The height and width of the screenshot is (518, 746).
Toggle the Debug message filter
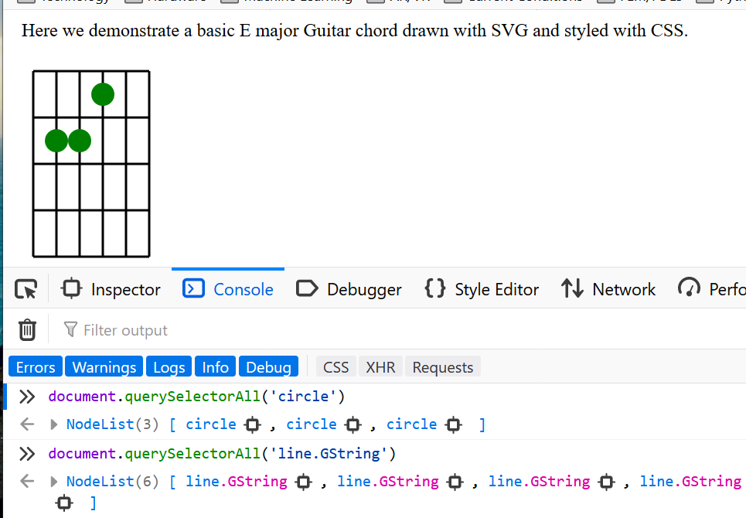[x=268, y=366]
